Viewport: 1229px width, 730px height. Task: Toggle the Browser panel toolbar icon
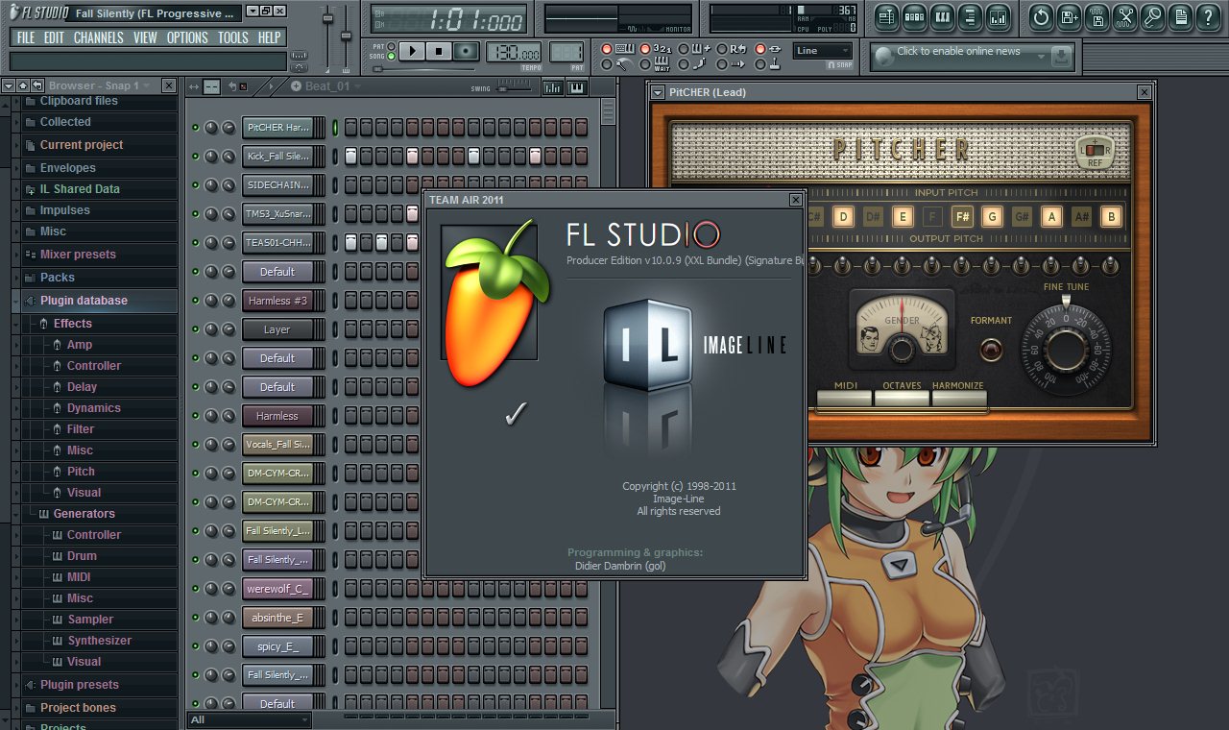(970, 16)
